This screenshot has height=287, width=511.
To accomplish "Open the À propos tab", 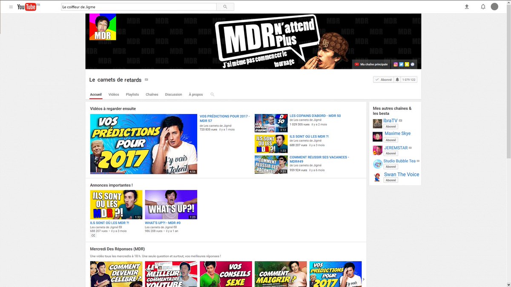I will pyautogui.click(x=196, y=94).
